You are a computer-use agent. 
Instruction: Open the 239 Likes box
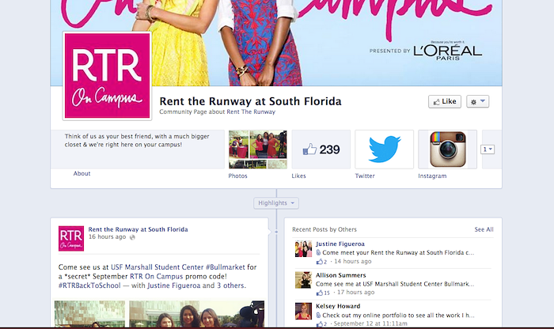pos(321,149)
